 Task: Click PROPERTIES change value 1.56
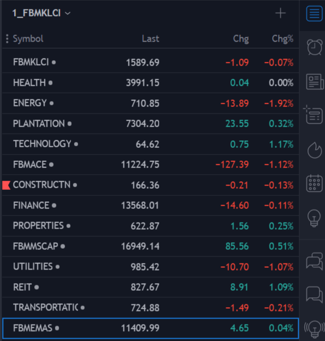click(240, 226)
